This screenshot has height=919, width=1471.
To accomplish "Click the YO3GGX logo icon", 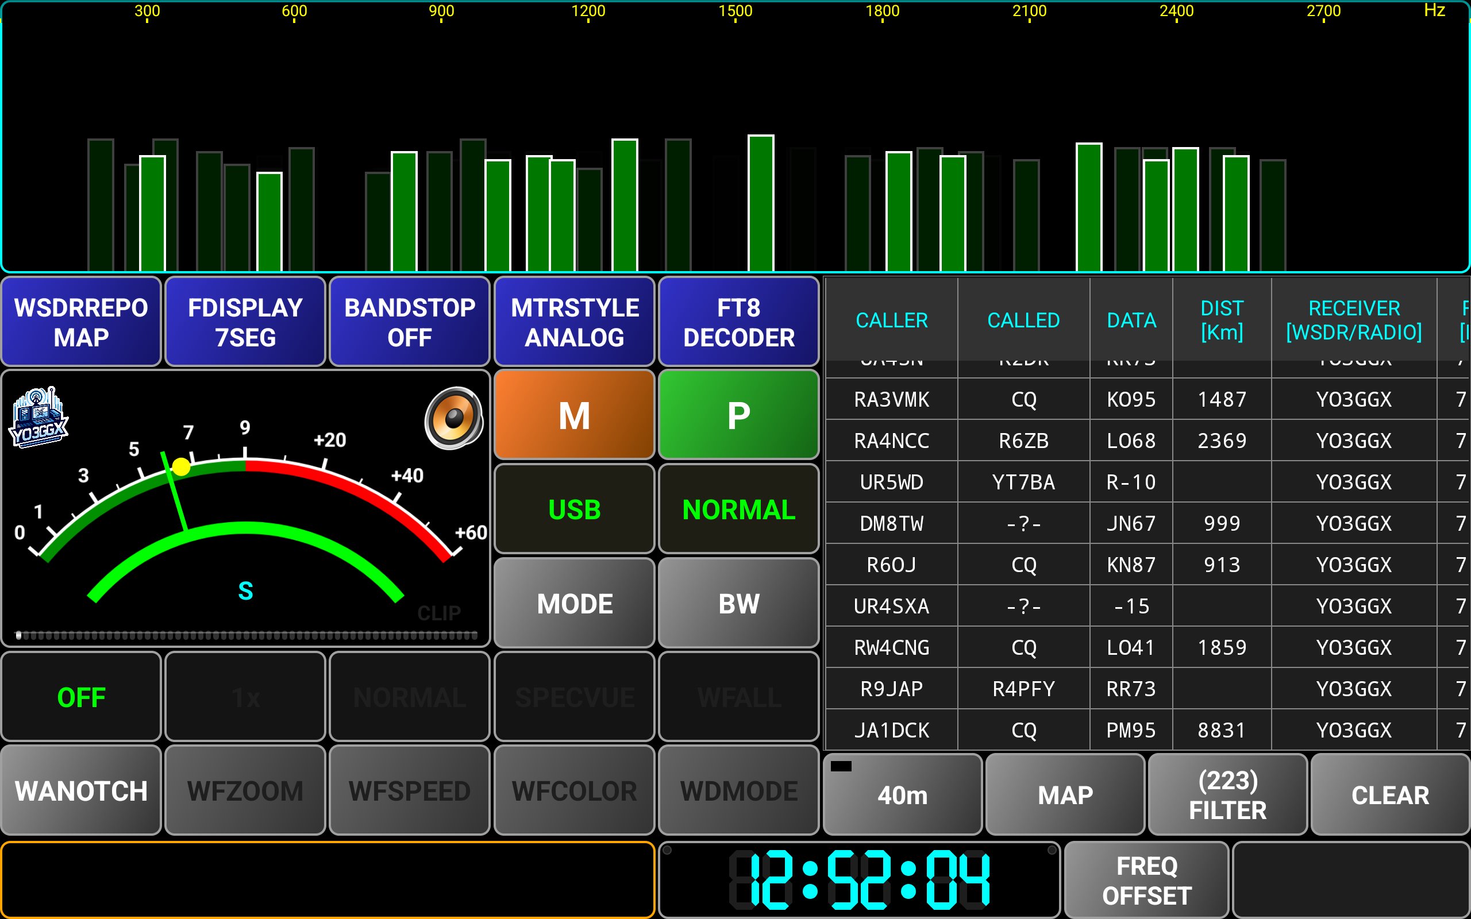I will [38, 418].
